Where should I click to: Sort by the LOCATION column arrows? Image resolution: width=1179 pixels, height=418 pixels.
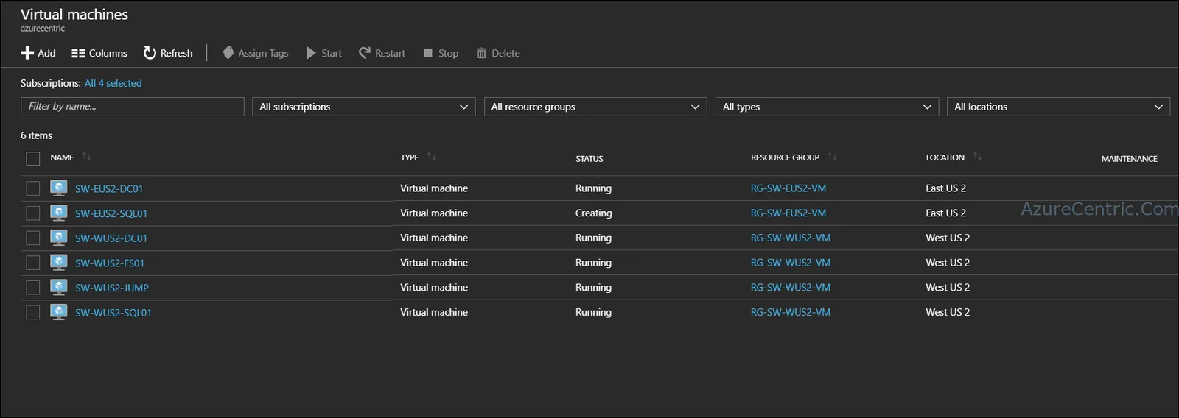pos(977,157)
